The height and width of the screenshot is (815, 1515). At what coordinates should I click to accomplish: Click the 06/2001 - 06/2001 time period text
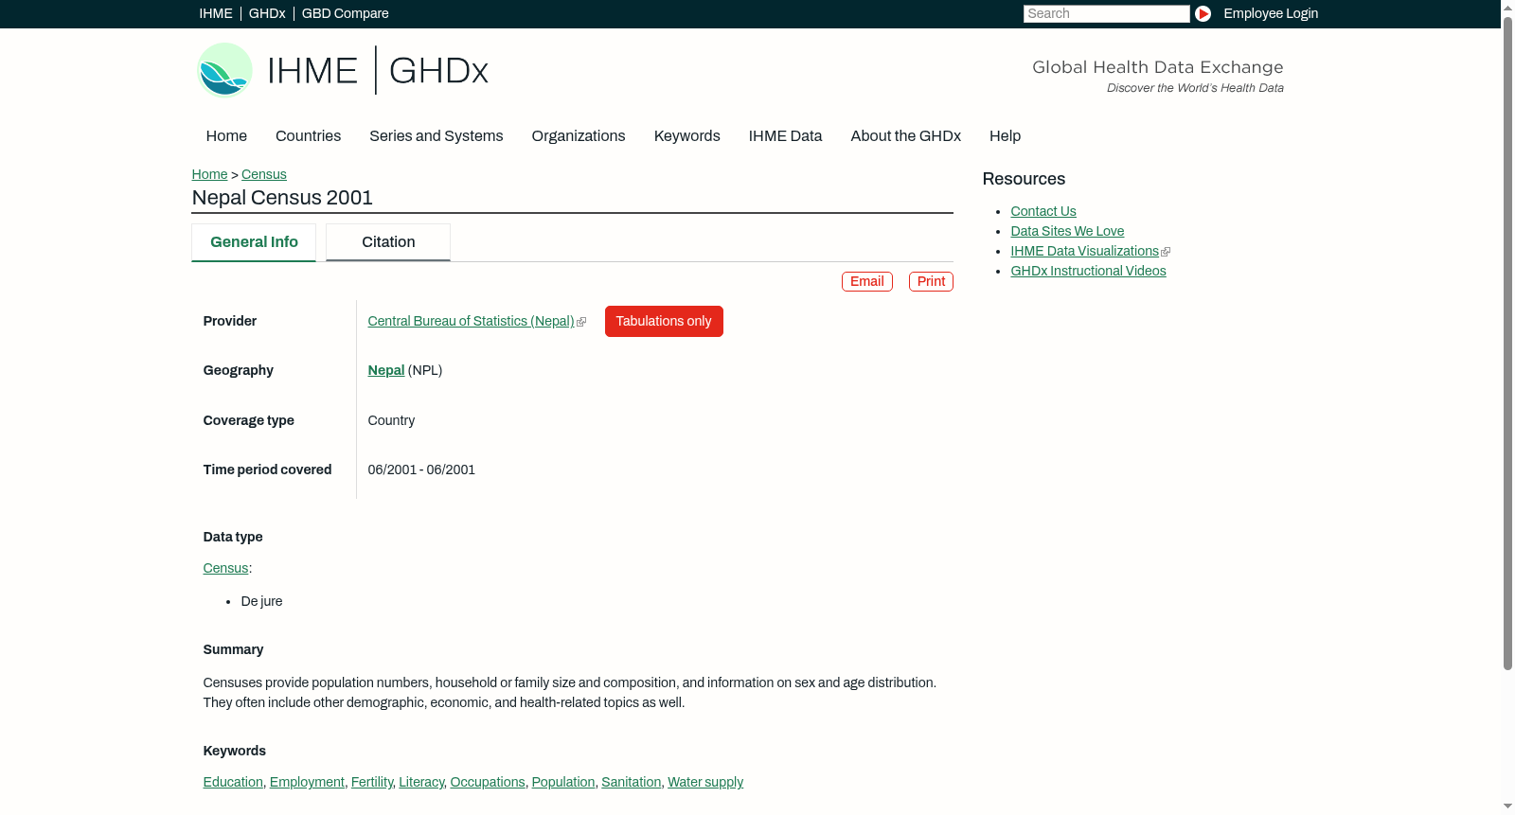click(x=421, y=470)
